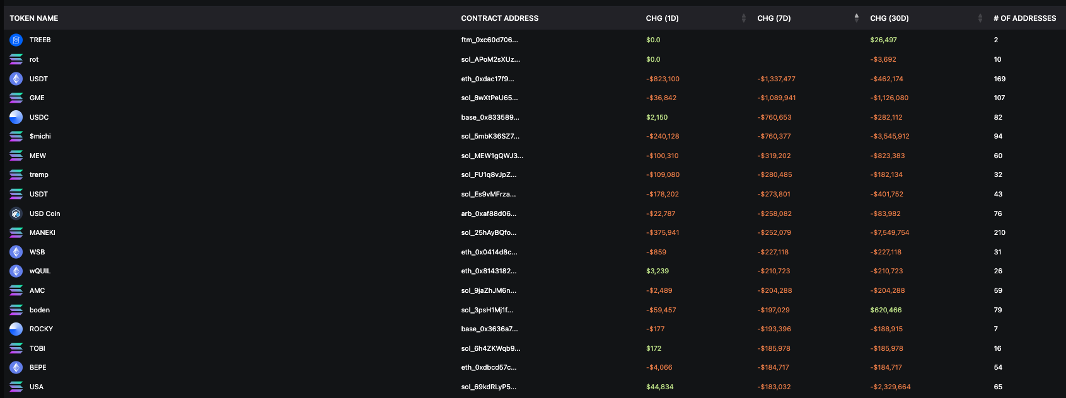Sort table by CHG (7D) arrows

pos(856,18)
